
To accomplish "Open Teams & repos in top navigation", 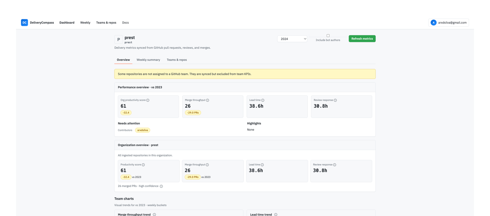I will (106, 22).
